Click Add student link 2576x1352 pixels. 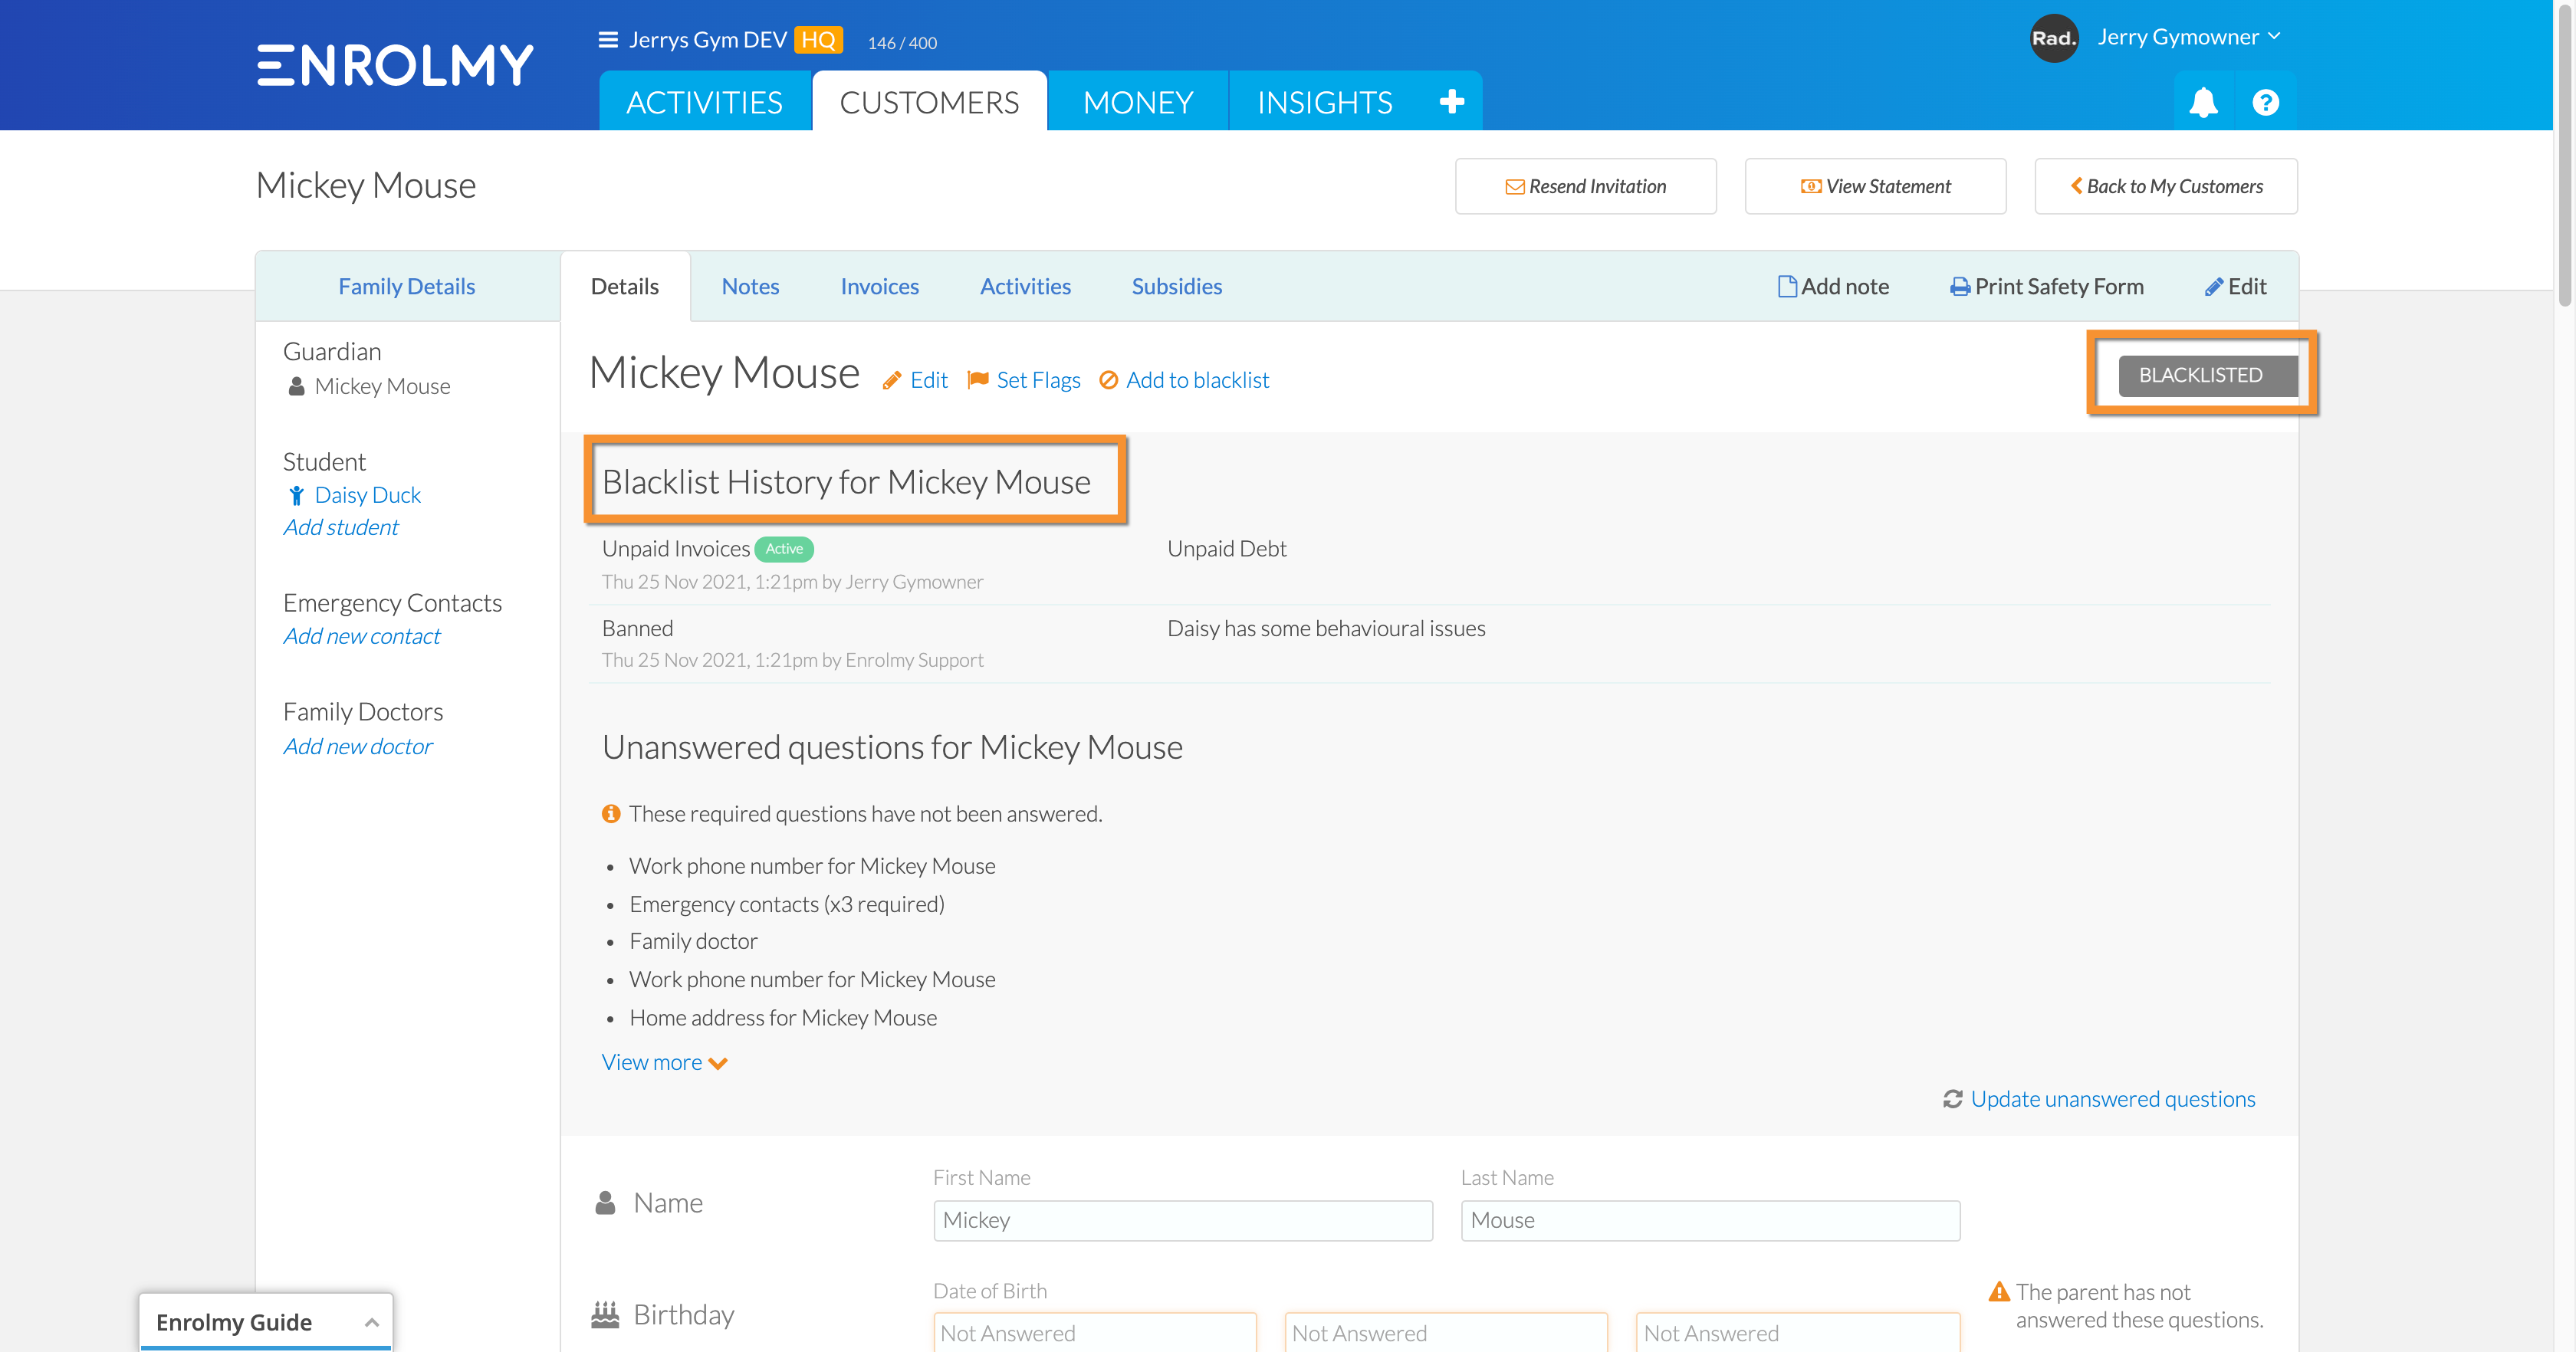tap(341, 527)
